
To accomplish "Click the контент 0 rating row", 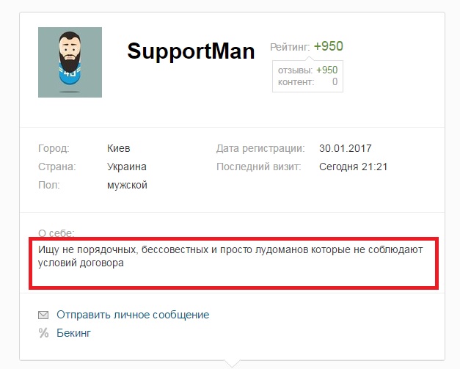I will [x=307, y=82].
